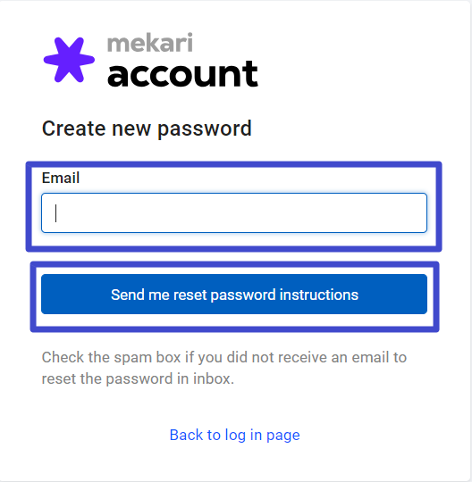Click the 'Check the spam box' message line
This screenshot has height=482, width=472.
(224, 358)
